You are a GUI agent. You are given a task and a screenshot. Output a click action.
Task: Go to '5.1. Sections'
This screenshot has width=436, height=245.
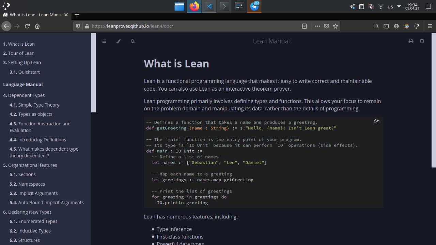[x=22, y=174]
